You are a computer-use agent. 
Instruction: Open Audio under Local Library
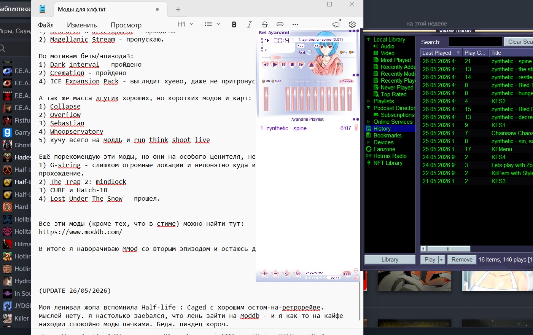point(387,46)
